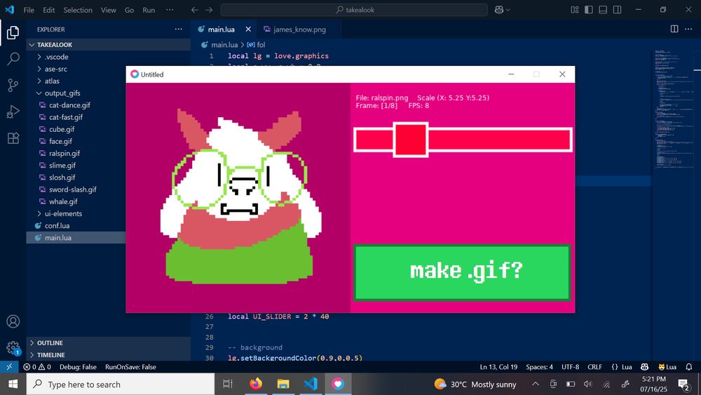This screenshot has width=701, height=395.
Task: Open the Edit menu
Action: pos(49,10)
